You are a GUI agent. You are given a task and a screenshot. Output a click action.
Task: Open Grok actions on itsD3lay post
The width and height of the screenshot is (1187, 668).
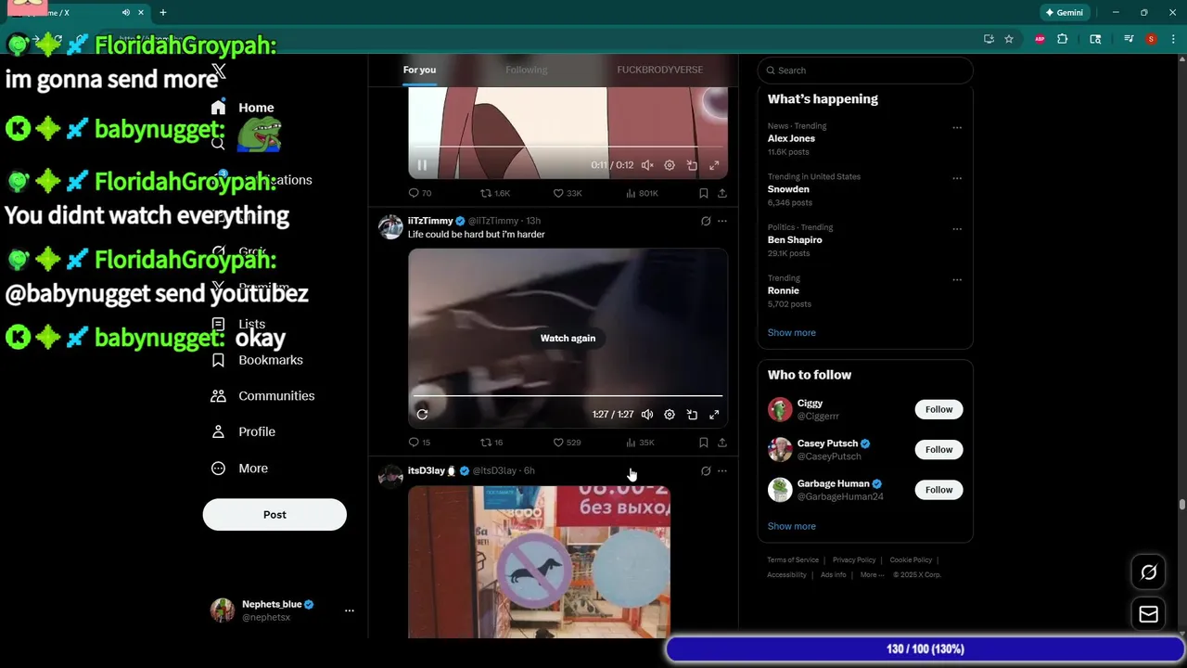click(x=706, y=470)
